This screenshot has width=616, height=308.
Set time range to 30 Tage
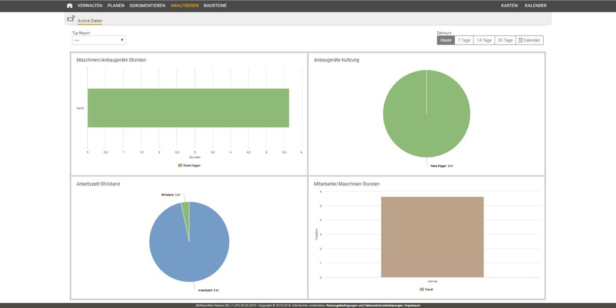pos(505,40)
